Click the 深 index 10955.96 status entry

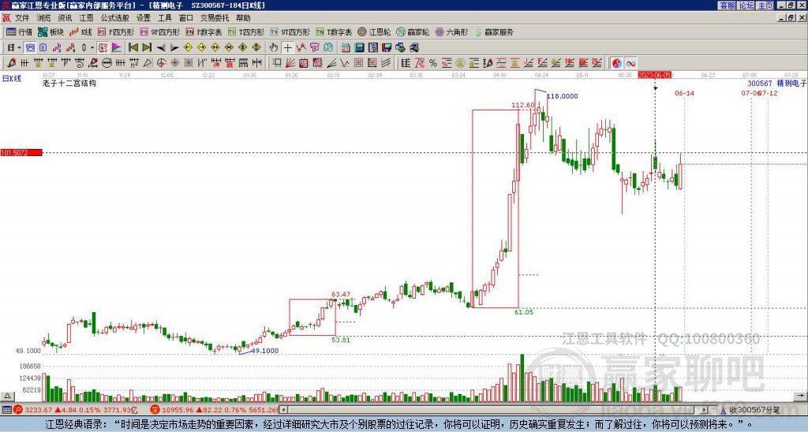pyautogui.click(x=215, y=410)
